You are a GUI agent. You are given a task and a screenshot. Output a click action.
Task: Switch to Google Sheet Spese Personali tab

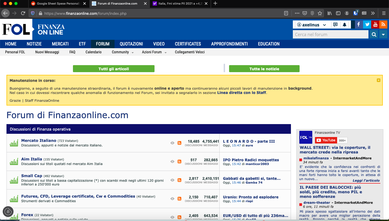pyautogui.click(x=58, y=3)
